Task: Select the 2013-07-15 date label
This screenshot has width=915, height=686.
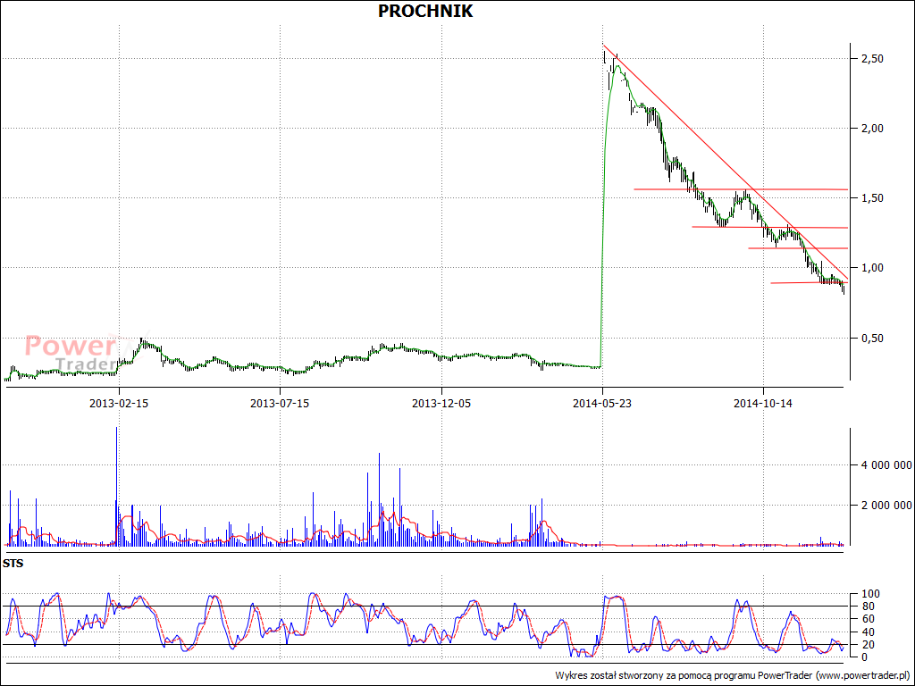Action: 280,403
